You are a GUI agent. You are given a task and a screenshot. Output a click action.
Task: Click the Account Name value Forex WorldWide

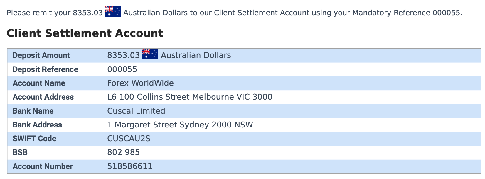click(140, 83)
